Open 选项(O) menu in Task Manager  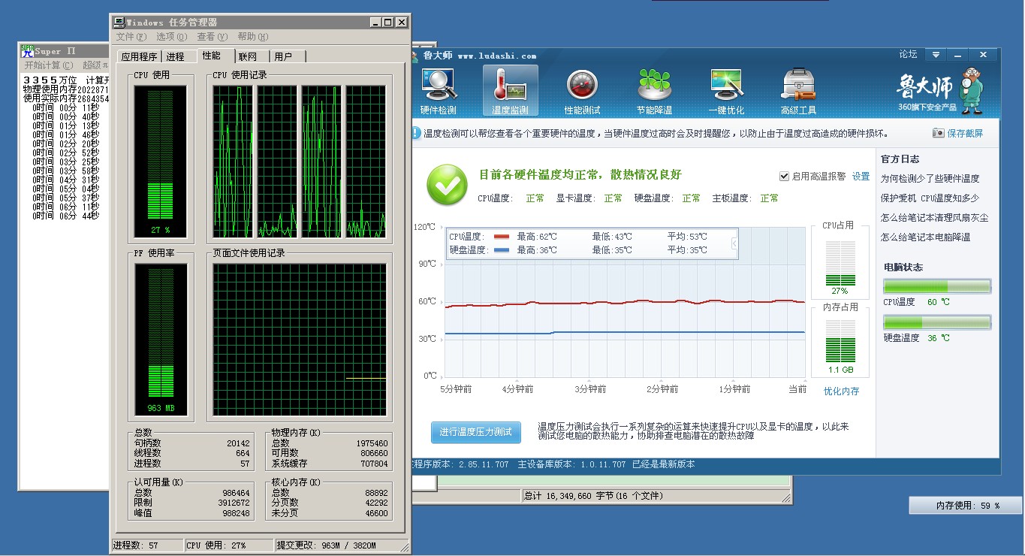pos(171,37)
